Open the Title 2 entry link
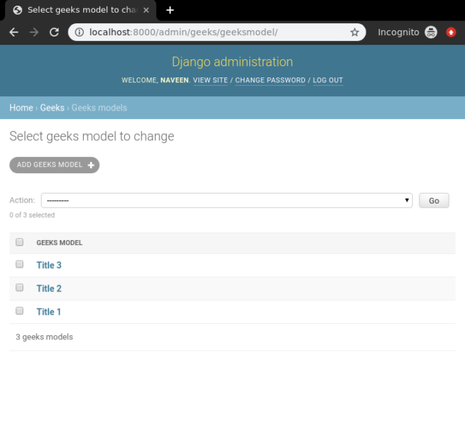Viewport: 465px width, 426px height. [49, 289]
